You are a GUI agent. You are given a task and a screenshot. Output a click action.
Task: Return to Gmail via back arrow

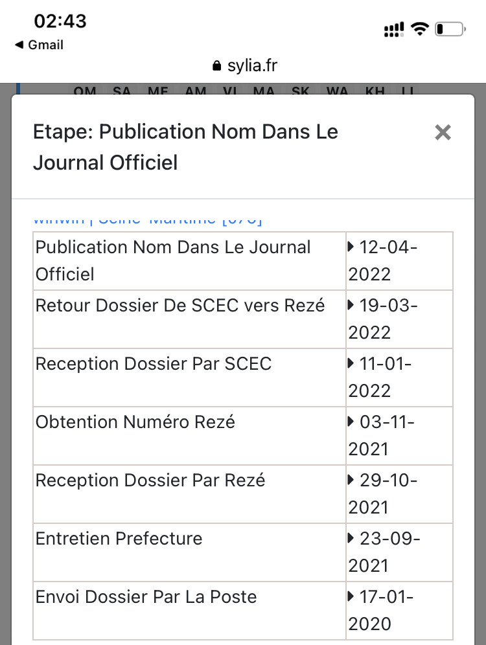[39, 45]
